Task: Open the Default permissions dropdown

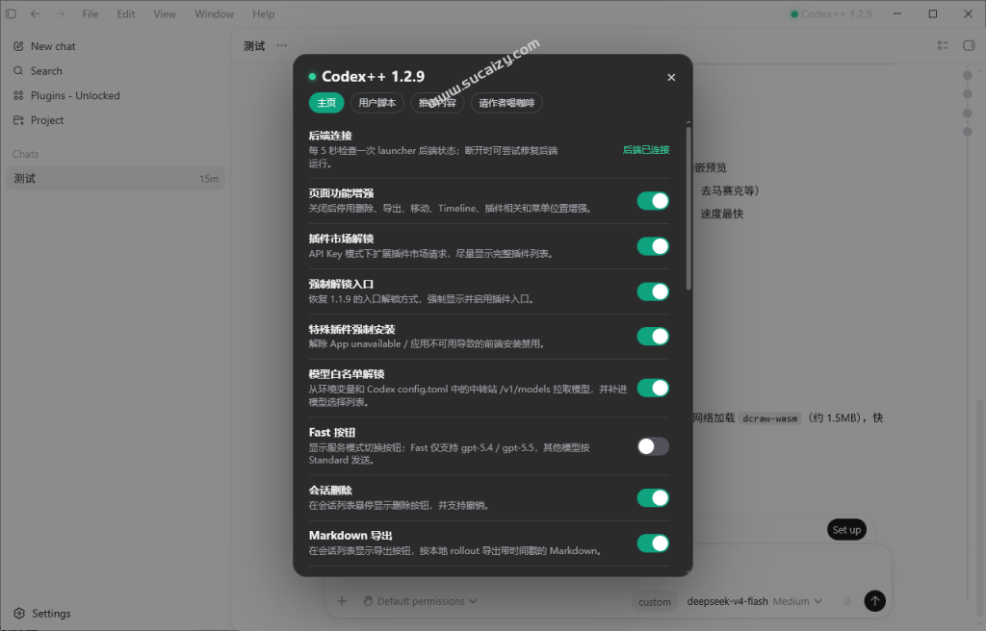Action: point(420,601)
